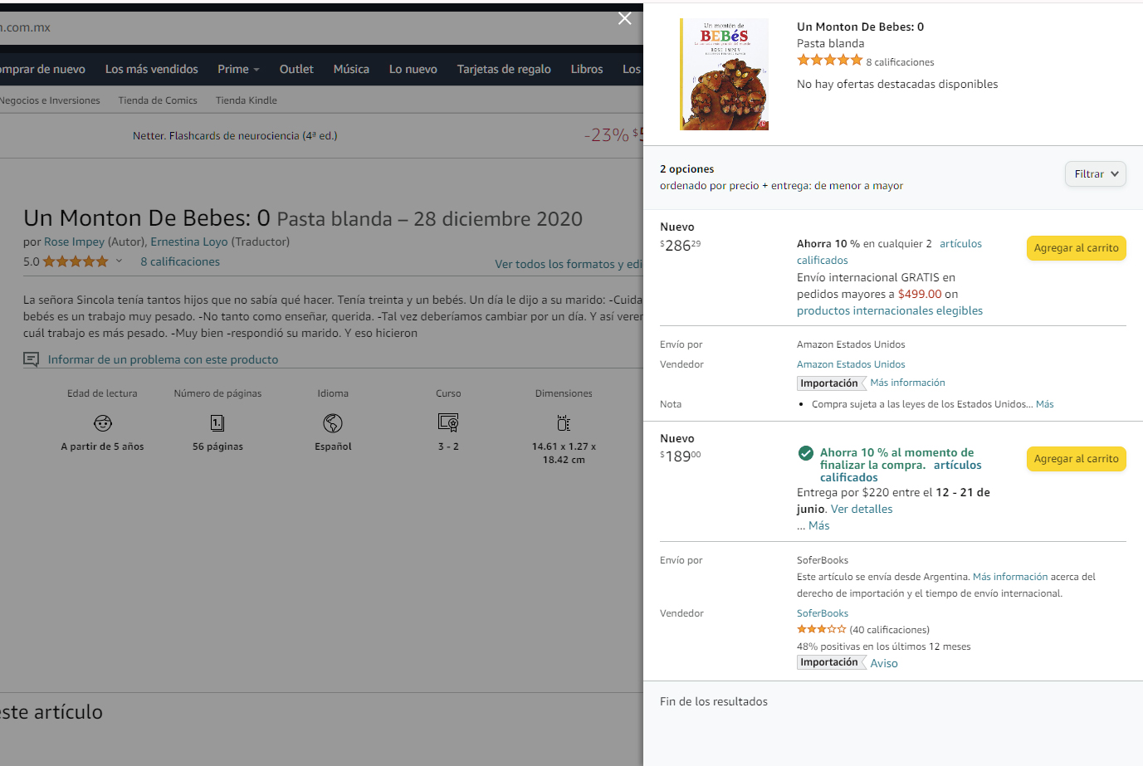The height and width of the screenshot is (766, 1143).
Task: Click the reading age face icon
Action: click(x=103, y=423)
